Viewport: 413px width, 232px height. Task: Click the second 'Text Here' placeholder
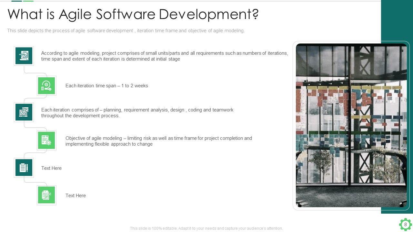pyautogui.click(x=76, y=196)
